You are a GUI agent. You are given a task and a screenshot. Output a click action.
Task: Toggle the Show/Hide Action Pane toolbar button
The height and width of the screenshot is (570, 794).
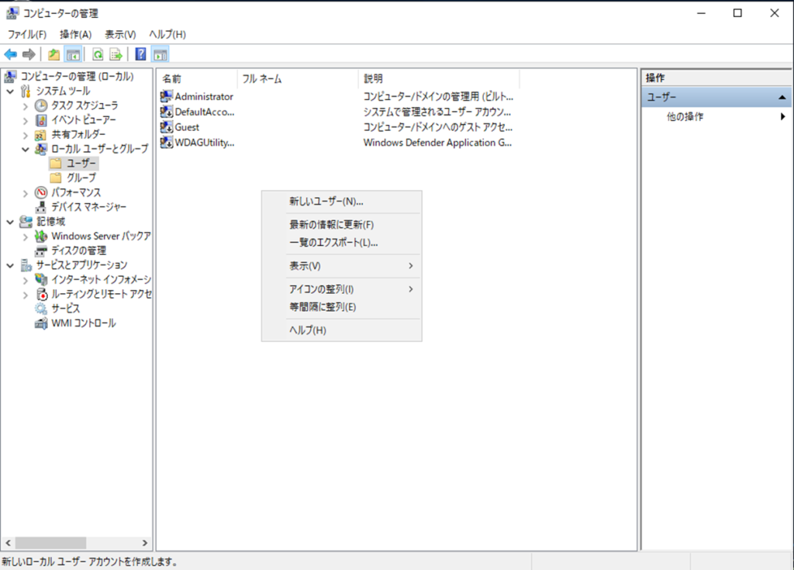(161, 54)
